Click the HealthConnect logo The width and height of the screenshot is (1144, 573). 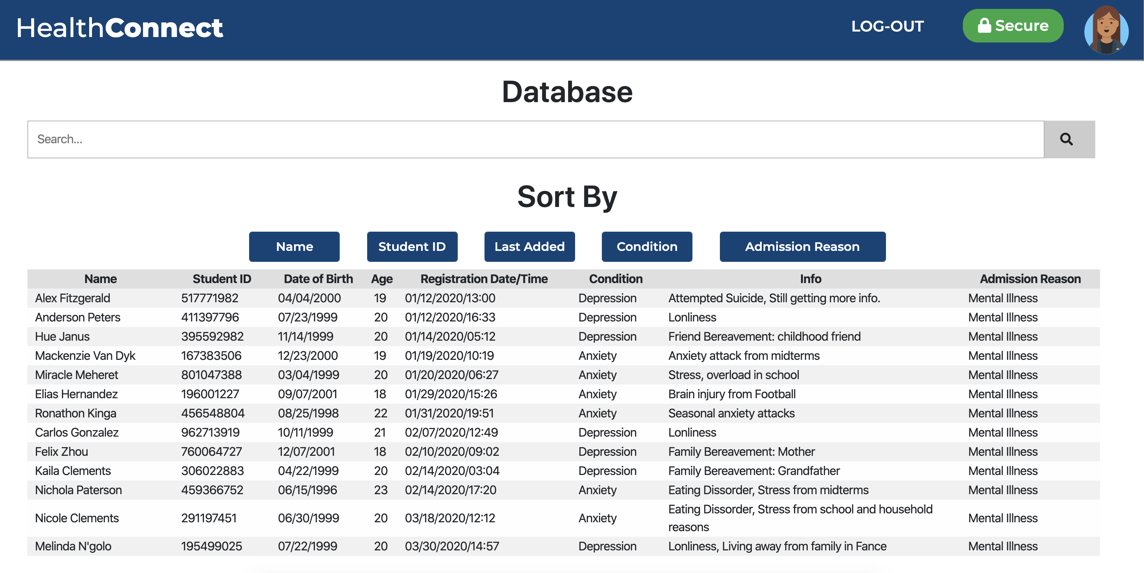click(120, 28)
